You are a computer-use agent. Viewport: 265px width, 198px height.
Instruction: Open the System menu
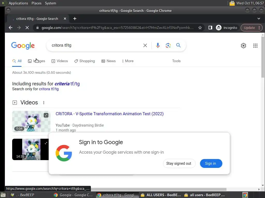coord(50,3)
